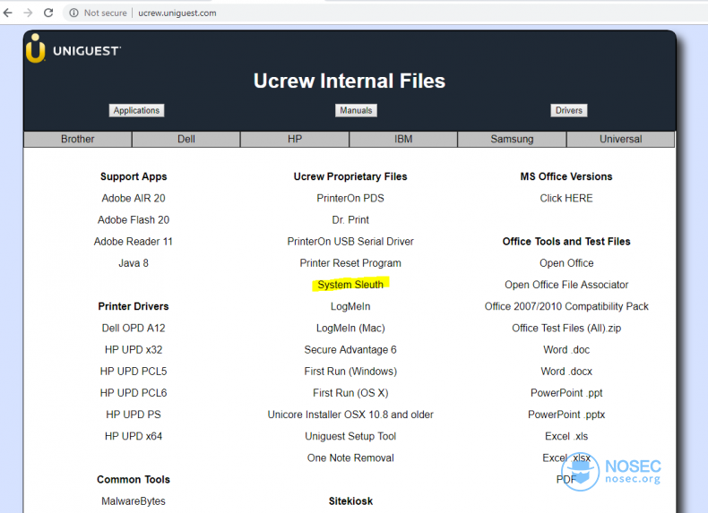Open the HP UPD x64 link
The image size is (708, 513).
pyautogui.click(x=134, y=436)
